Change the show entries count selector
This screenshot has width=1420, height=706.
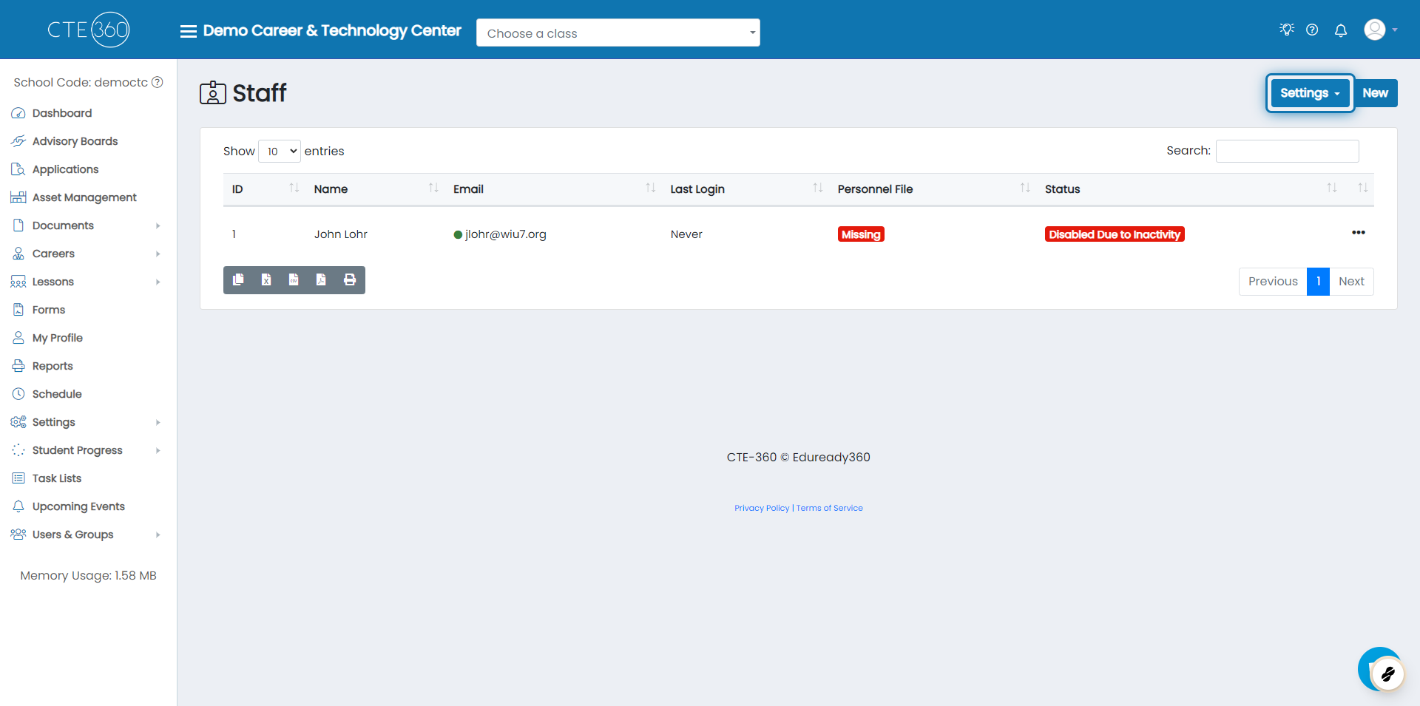280,152
